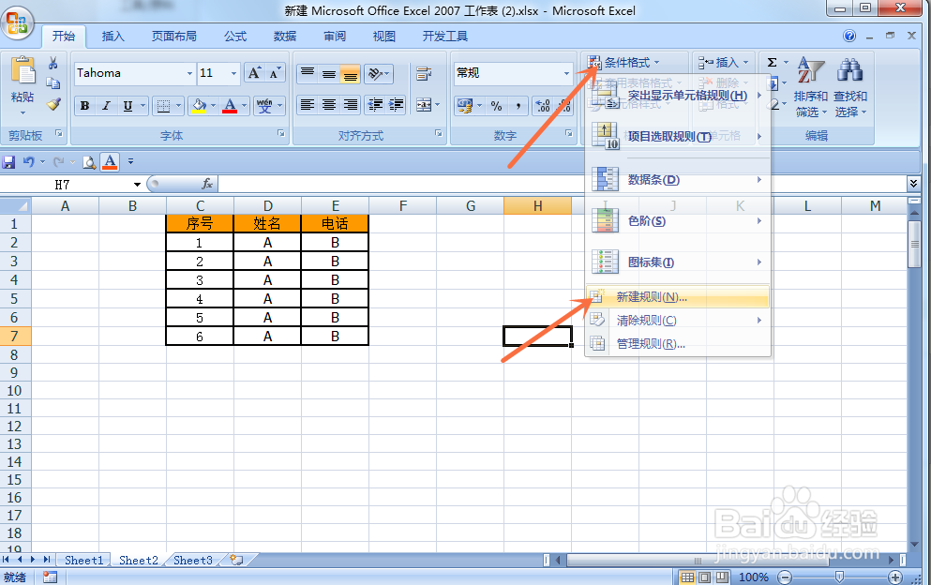The height and width of the screenshot is (585, 931).
Task: Click the Borders icon
Action: point(163,106)
